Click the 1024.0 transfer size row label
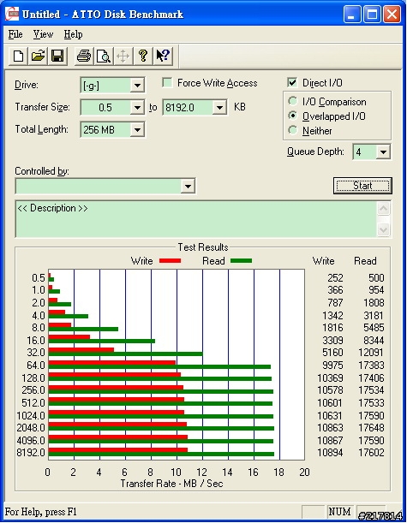 [31, 416]
